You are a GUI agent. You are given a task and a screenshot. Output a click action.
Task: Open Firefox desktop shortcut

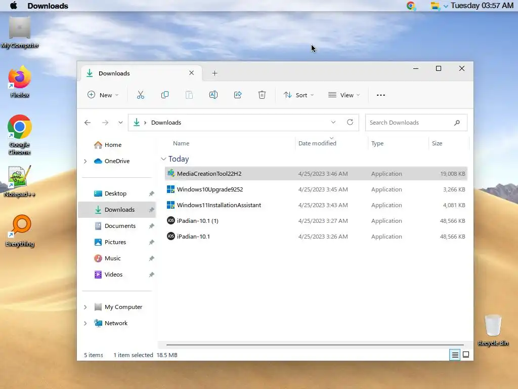20,82
